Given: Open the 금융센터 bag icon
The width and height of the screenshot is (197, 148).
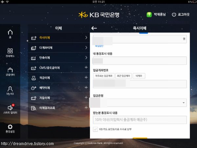Looking at the screenshot, I should click(10, 70).
